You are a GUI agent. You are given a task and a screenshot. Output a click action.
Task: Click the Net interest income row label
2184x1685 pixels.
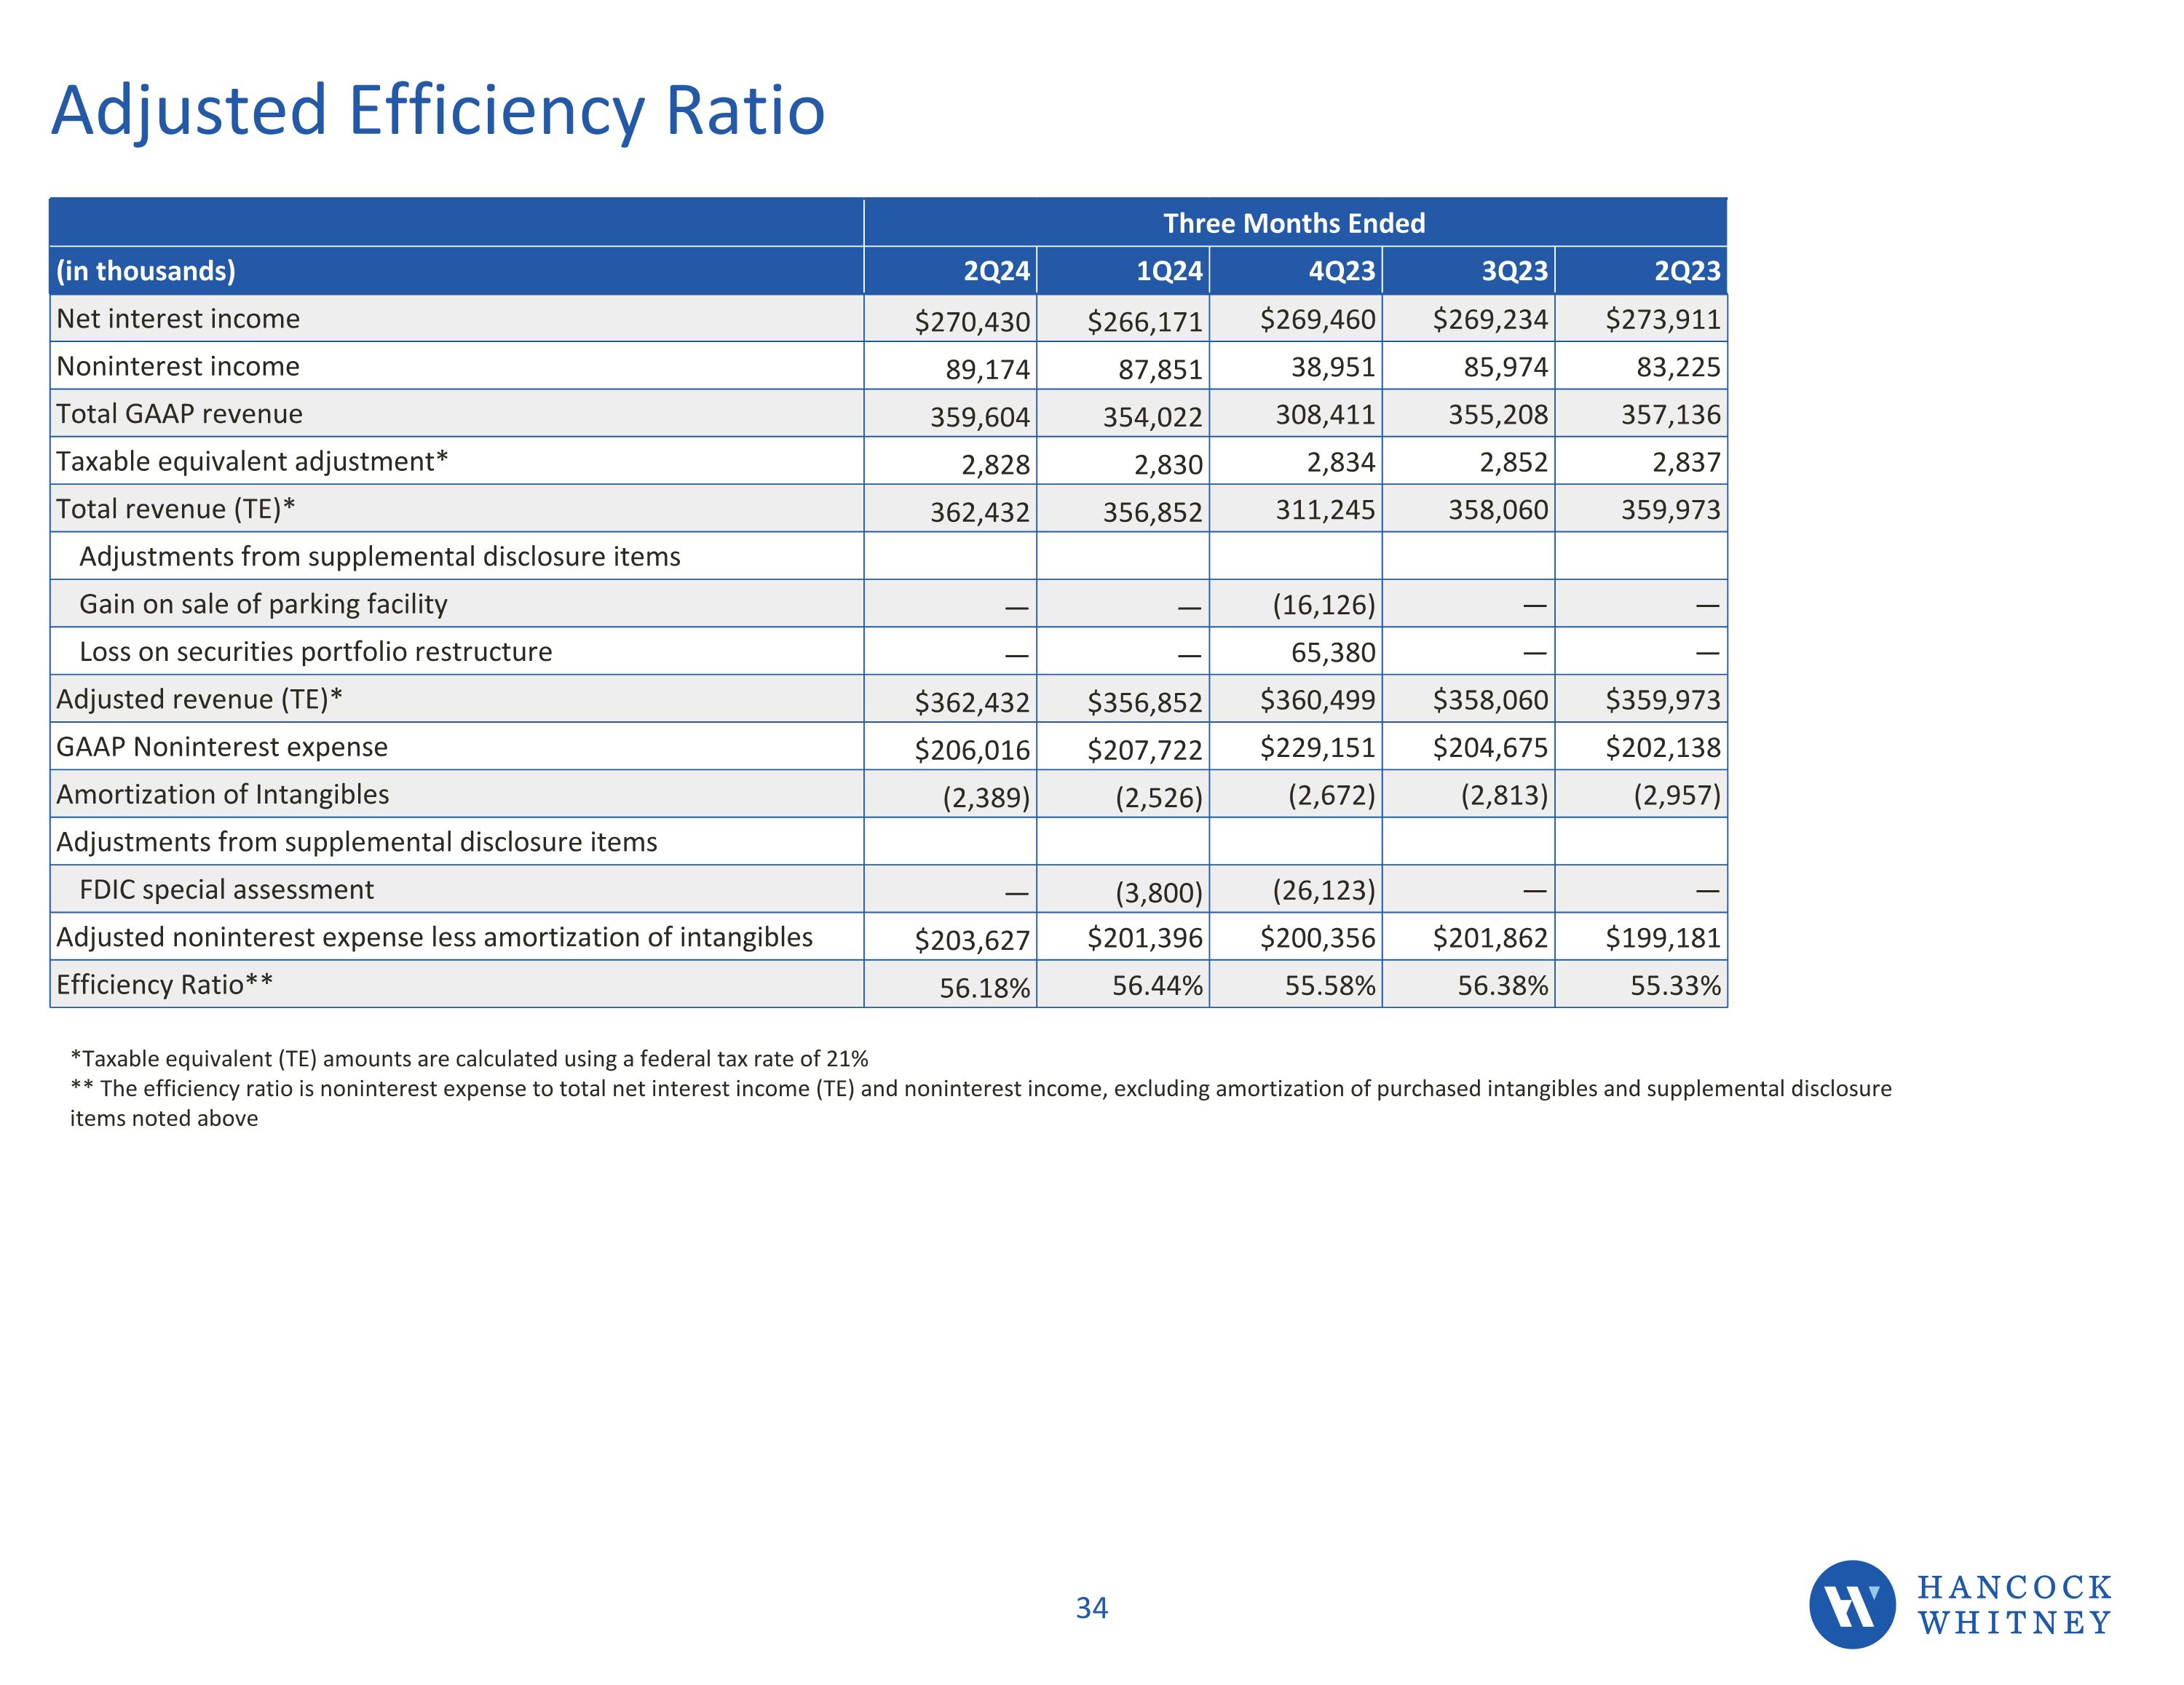(178, 319)
